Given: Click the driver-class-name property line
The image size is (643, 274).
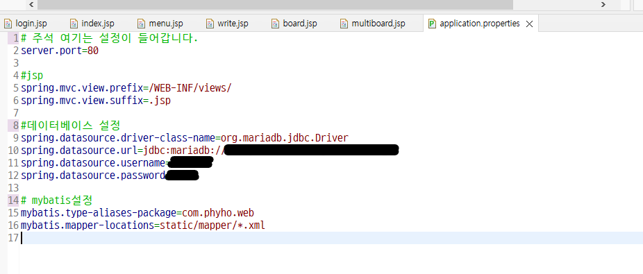Looking at the screenshot, I should pyautogui.click(x=185, y=137).
